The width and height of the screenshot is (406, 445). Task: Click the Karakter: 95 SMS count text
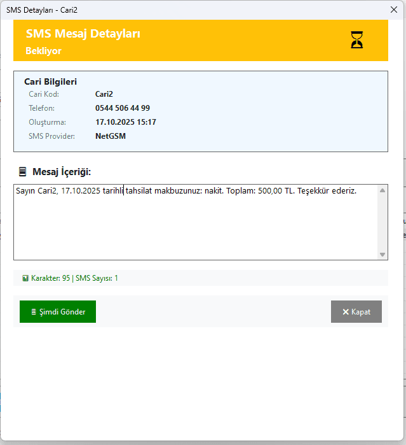[x=74, y=278]
